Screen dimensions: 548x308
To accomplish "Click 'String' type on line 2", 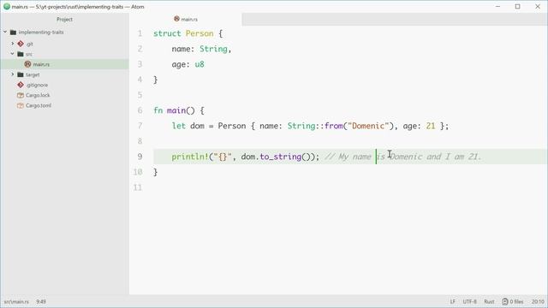I will (213, 49).
